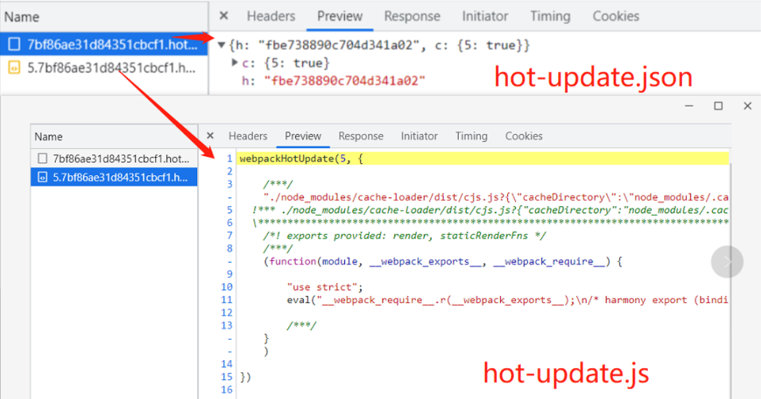Click document icon of lower 7bf86ae request
This screenshot has height=399, width=761.
click(x=43, y=159)
